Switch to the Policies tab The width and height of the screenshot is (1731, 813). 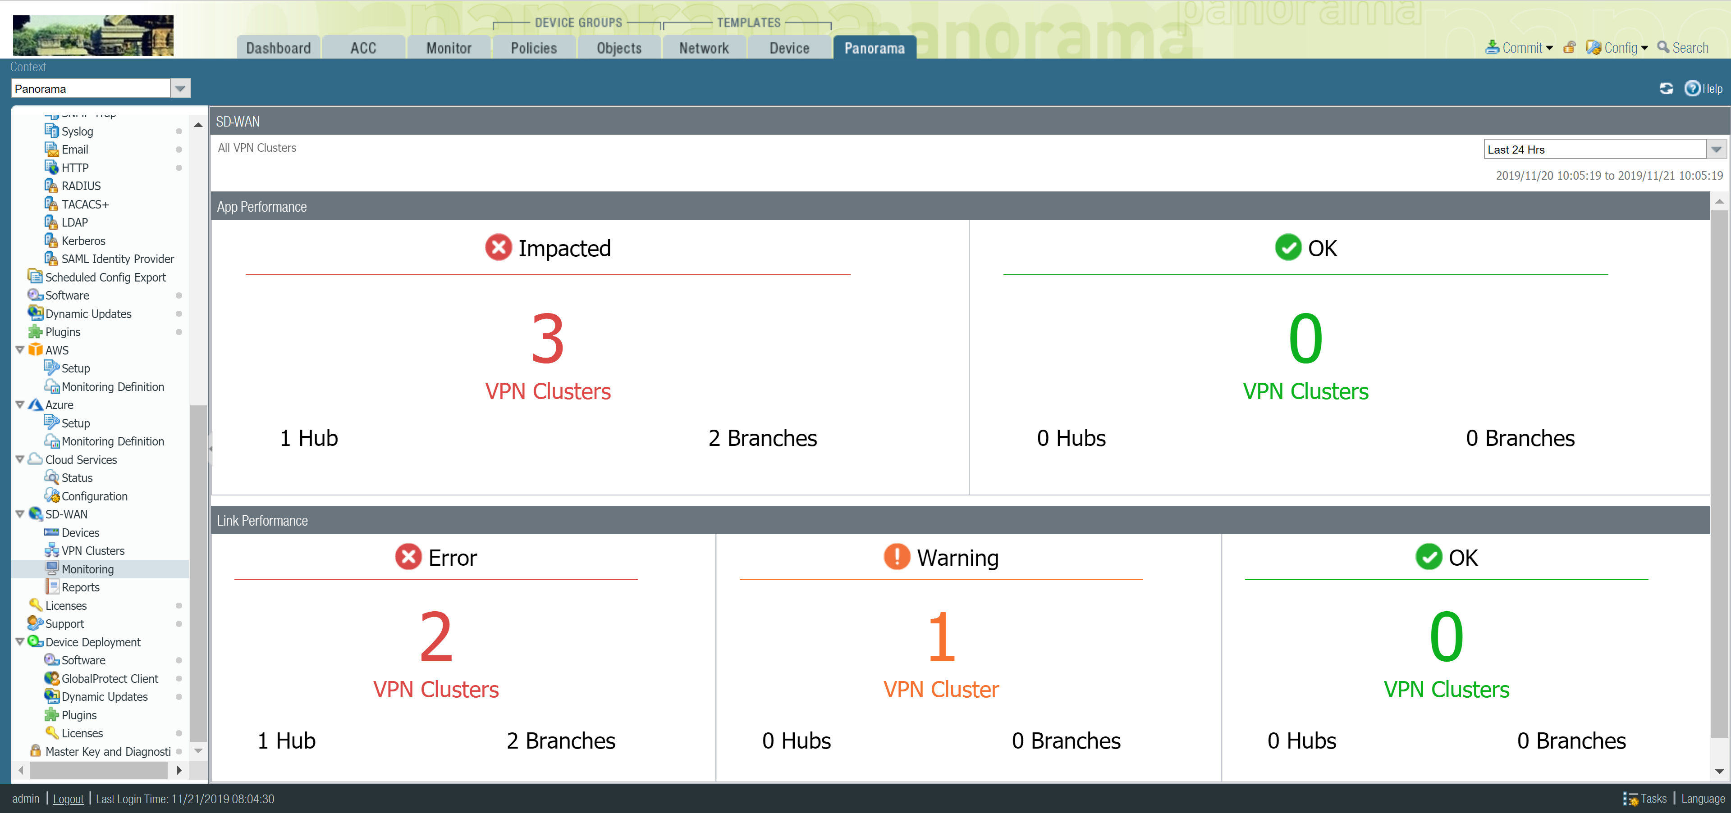(x=534, y=48)
